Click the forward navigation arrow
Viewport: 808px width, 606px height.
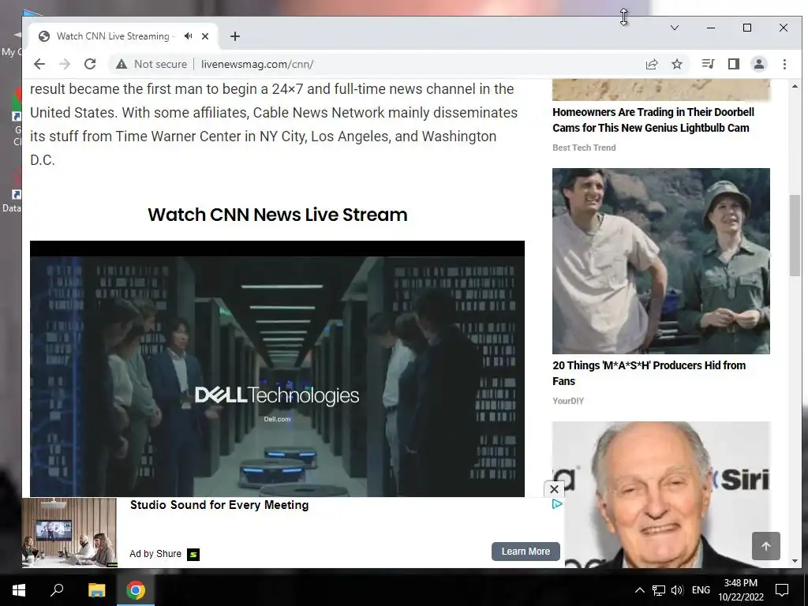click(65, 64)
